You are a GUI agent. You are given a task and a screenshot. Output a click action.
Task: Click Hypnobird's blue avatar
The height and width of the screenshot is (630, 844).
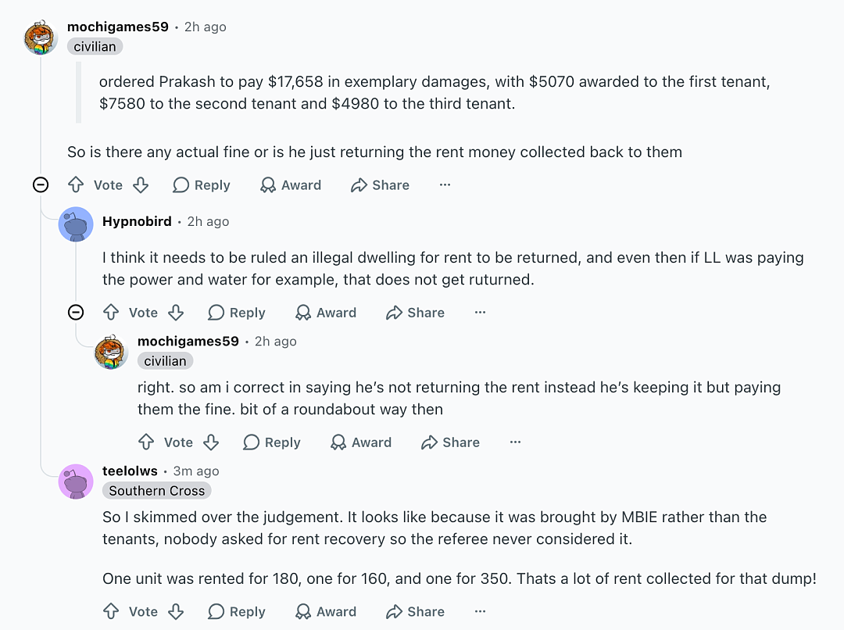76,224
